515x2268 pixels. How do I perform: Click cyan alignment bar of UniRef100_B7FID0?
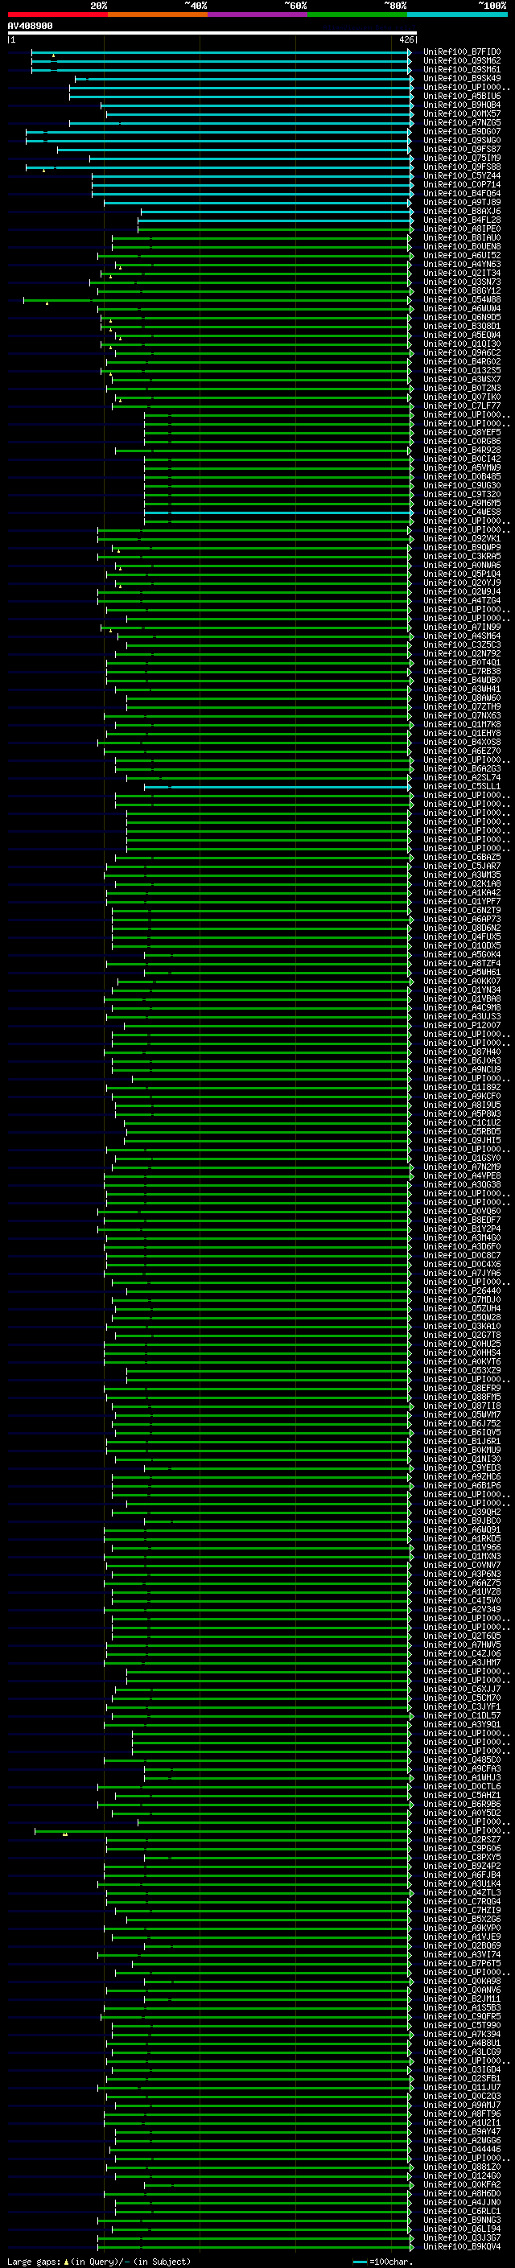pos(222,52)
